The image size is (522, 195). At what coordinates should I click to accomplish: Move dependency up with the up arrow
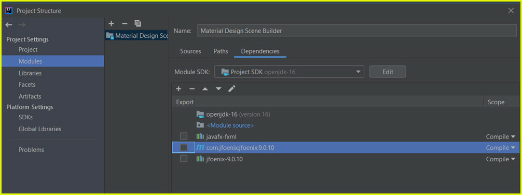point(205,89)
